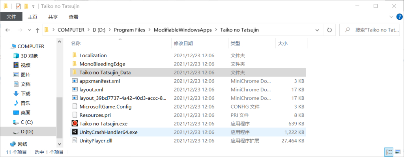
Task: Click the UnityPlayer.dll file icon
Action: (x=75, y=140)
